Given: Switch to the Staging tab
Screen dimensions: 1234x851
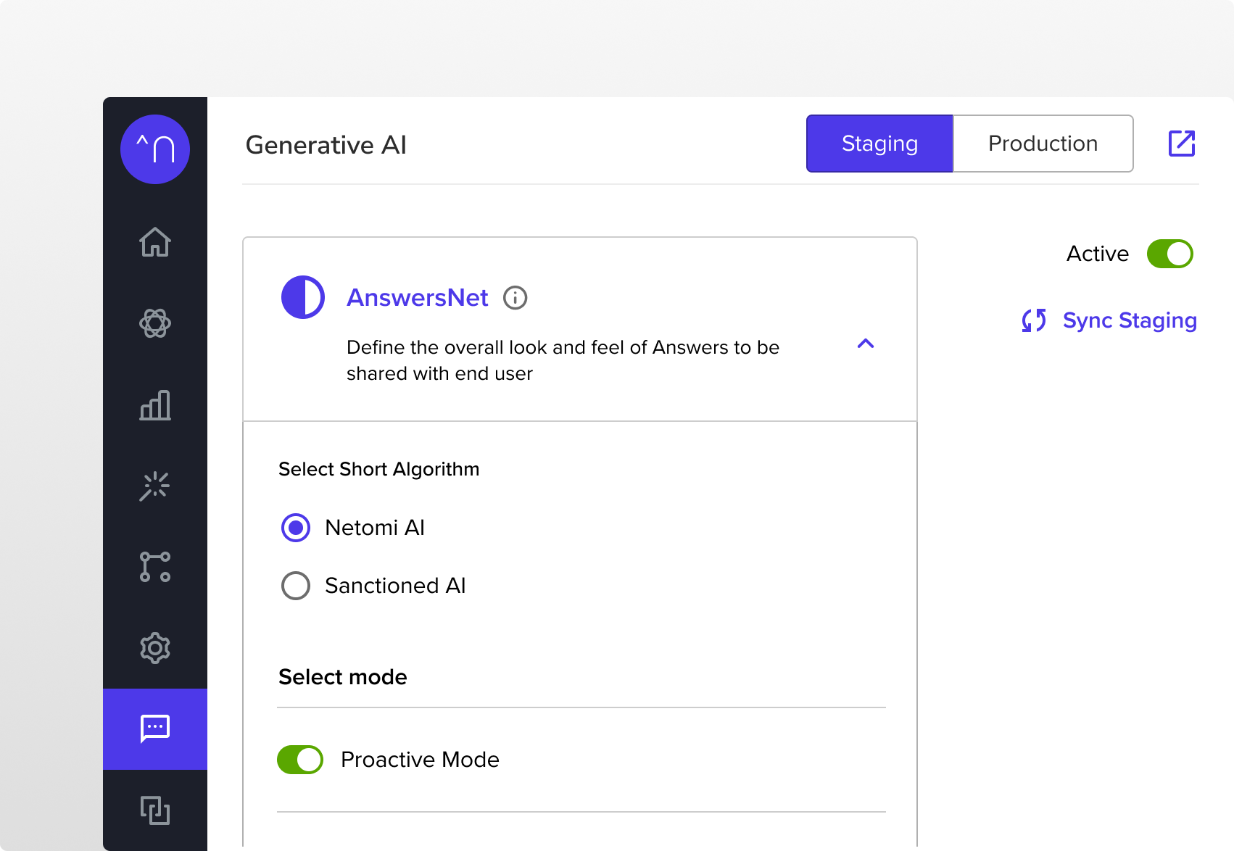Looking at the screenshot, I should click(x=879, y=144).
